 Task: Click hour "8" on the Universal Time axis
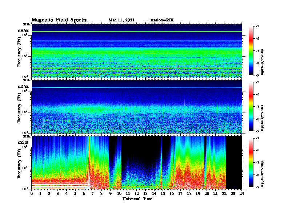102,194
